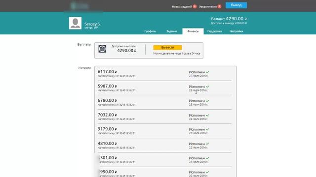Screen dimensions: 316x177
Task: Click the Исполнен status in the 4810.00 row
Action: tap(197, 144)
